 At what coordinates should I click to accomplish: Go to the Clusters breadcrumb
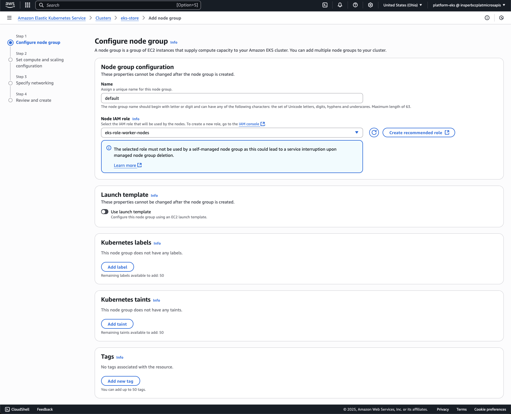point(103,18)
